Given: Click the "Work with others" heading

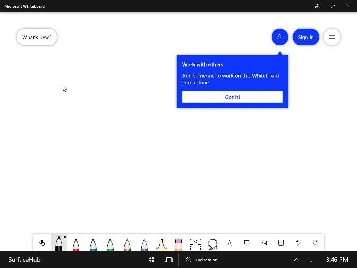Looking at the screenshot, I should coord(203,65).
